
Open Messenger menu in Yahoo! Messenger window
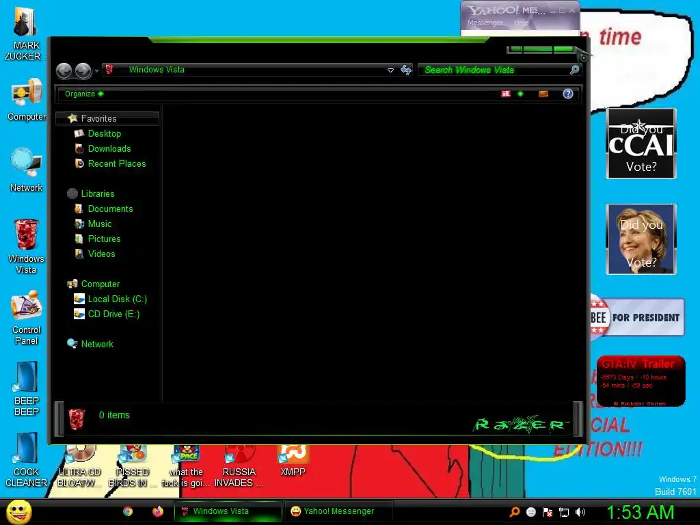tap(485, 23)
